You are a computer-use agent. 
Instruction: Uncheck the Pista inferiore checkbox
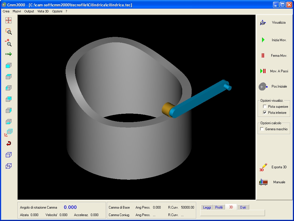(265, 113)
